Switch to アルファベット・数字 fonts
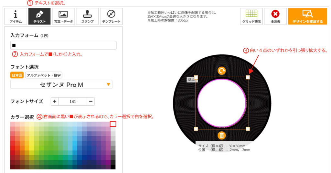Screen dimensions: 331x173 pyautogui.click(x=44, y=75)
